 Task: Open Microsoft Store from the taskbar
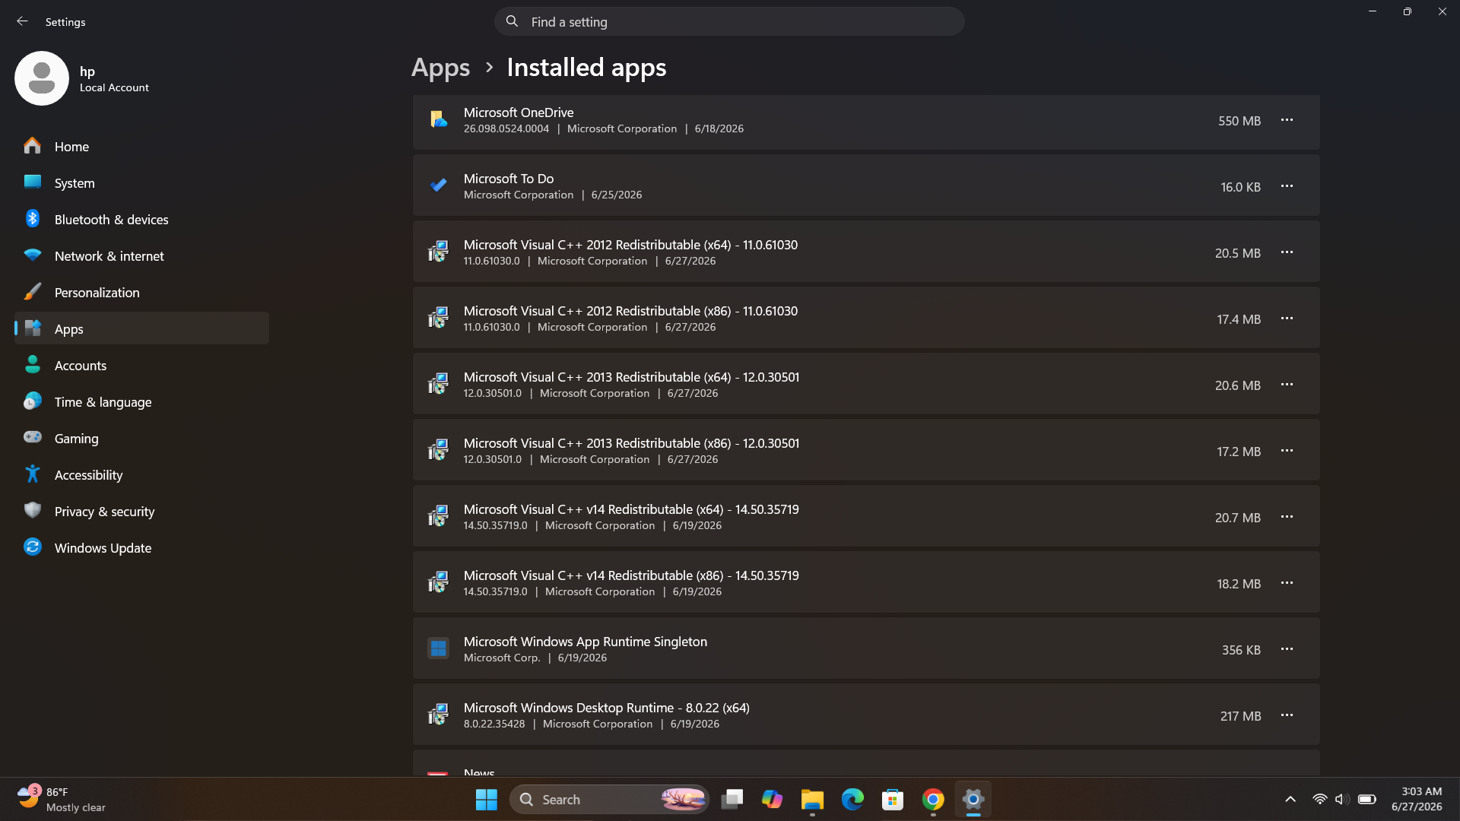893,800
